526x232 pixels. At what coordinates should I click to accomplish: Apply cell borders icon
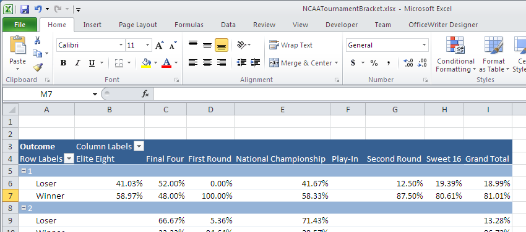119,63
